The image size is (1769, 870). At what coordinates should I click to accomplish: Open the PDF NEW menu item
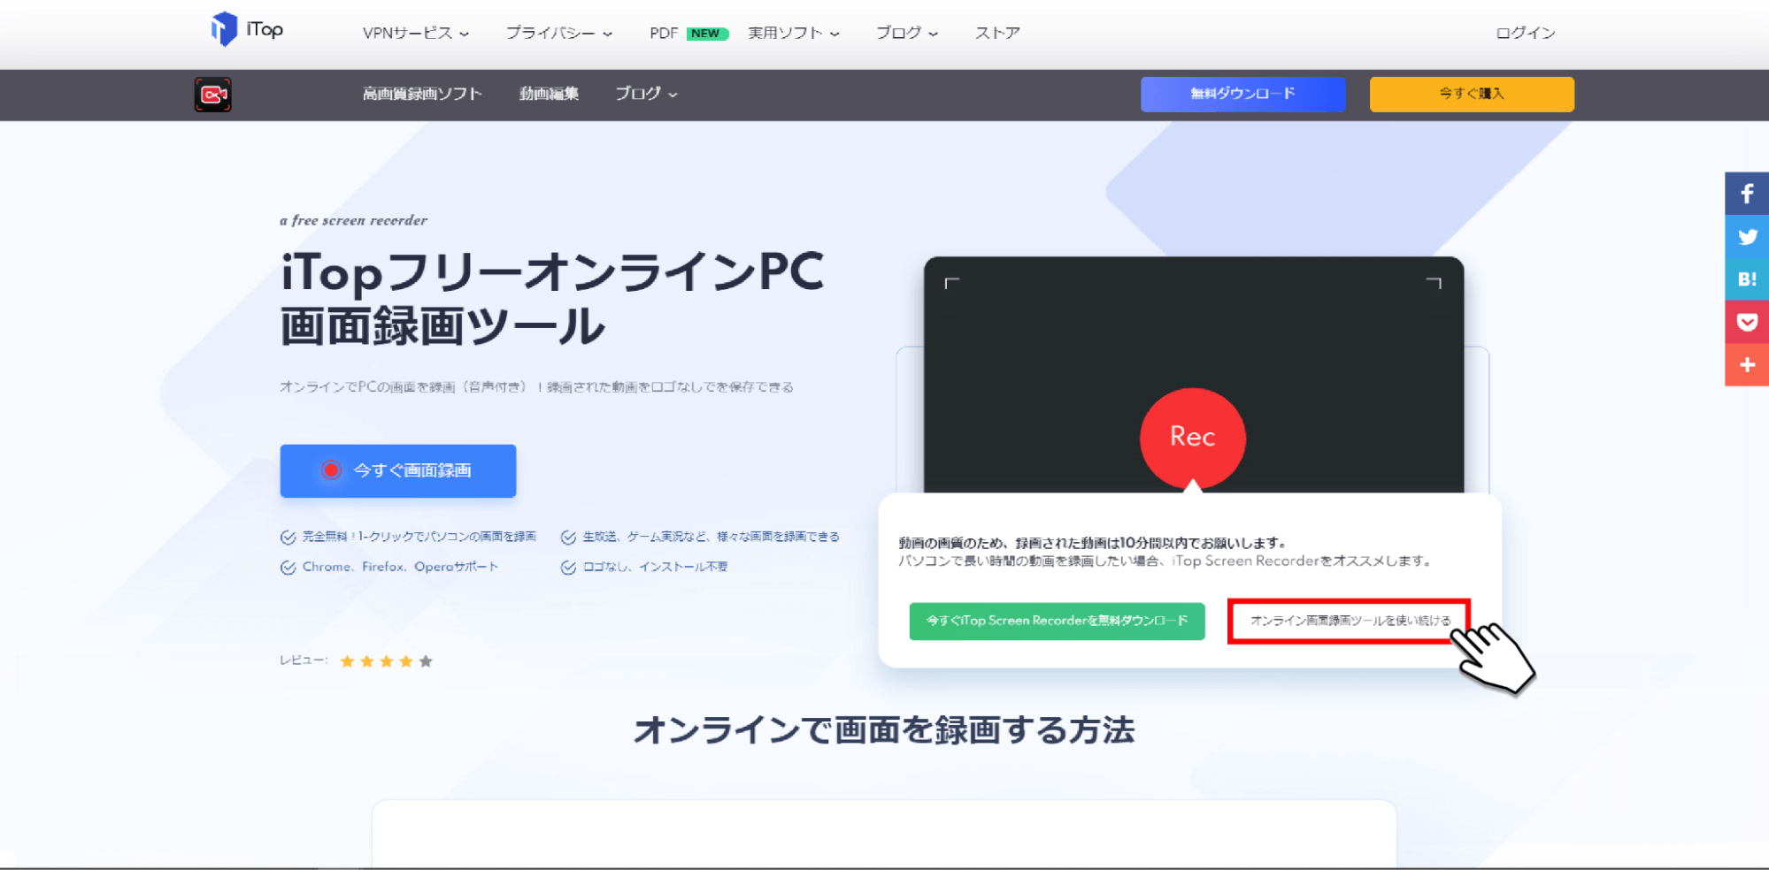click(x=688, y=33)
